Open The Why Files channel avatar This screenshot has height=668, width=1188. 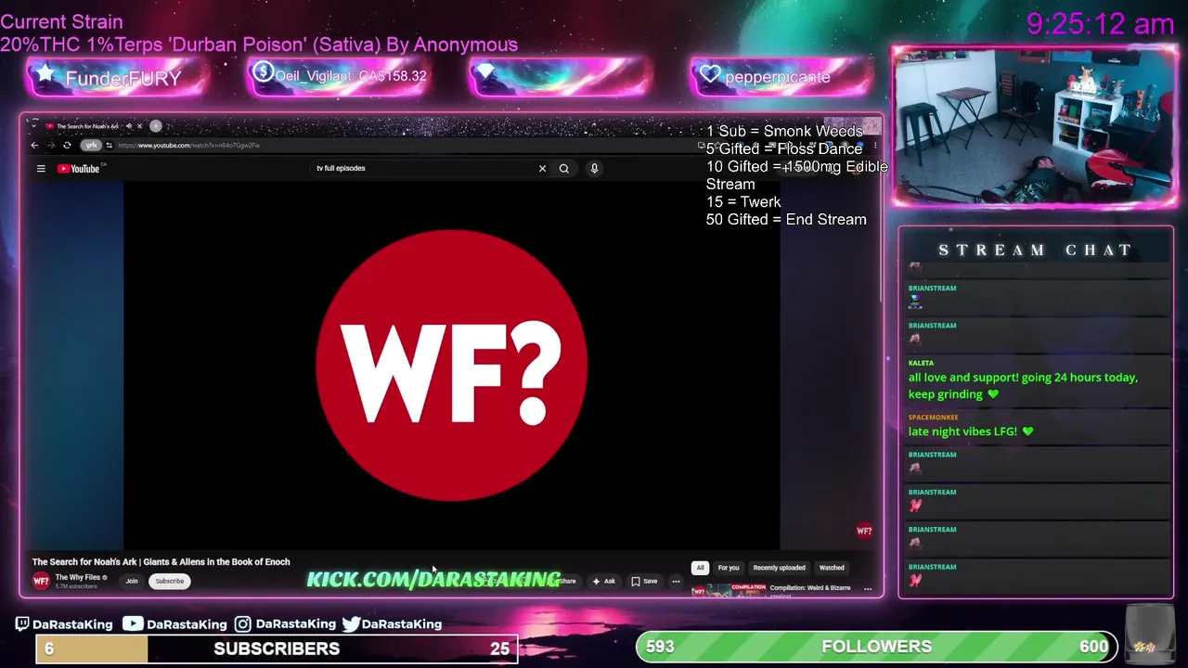point(41,581)
